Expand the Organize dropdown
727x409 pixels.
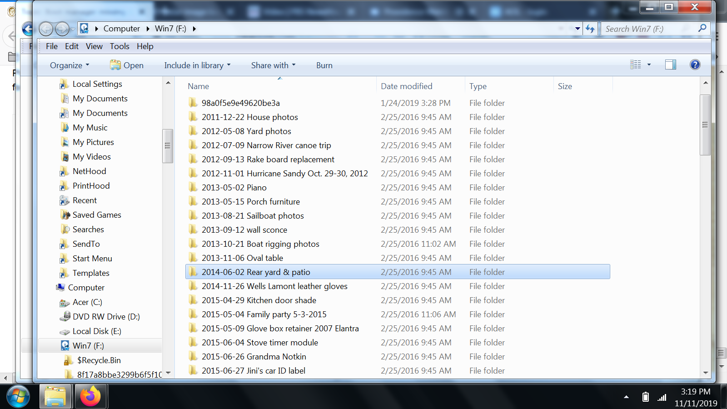coord(70,65)
